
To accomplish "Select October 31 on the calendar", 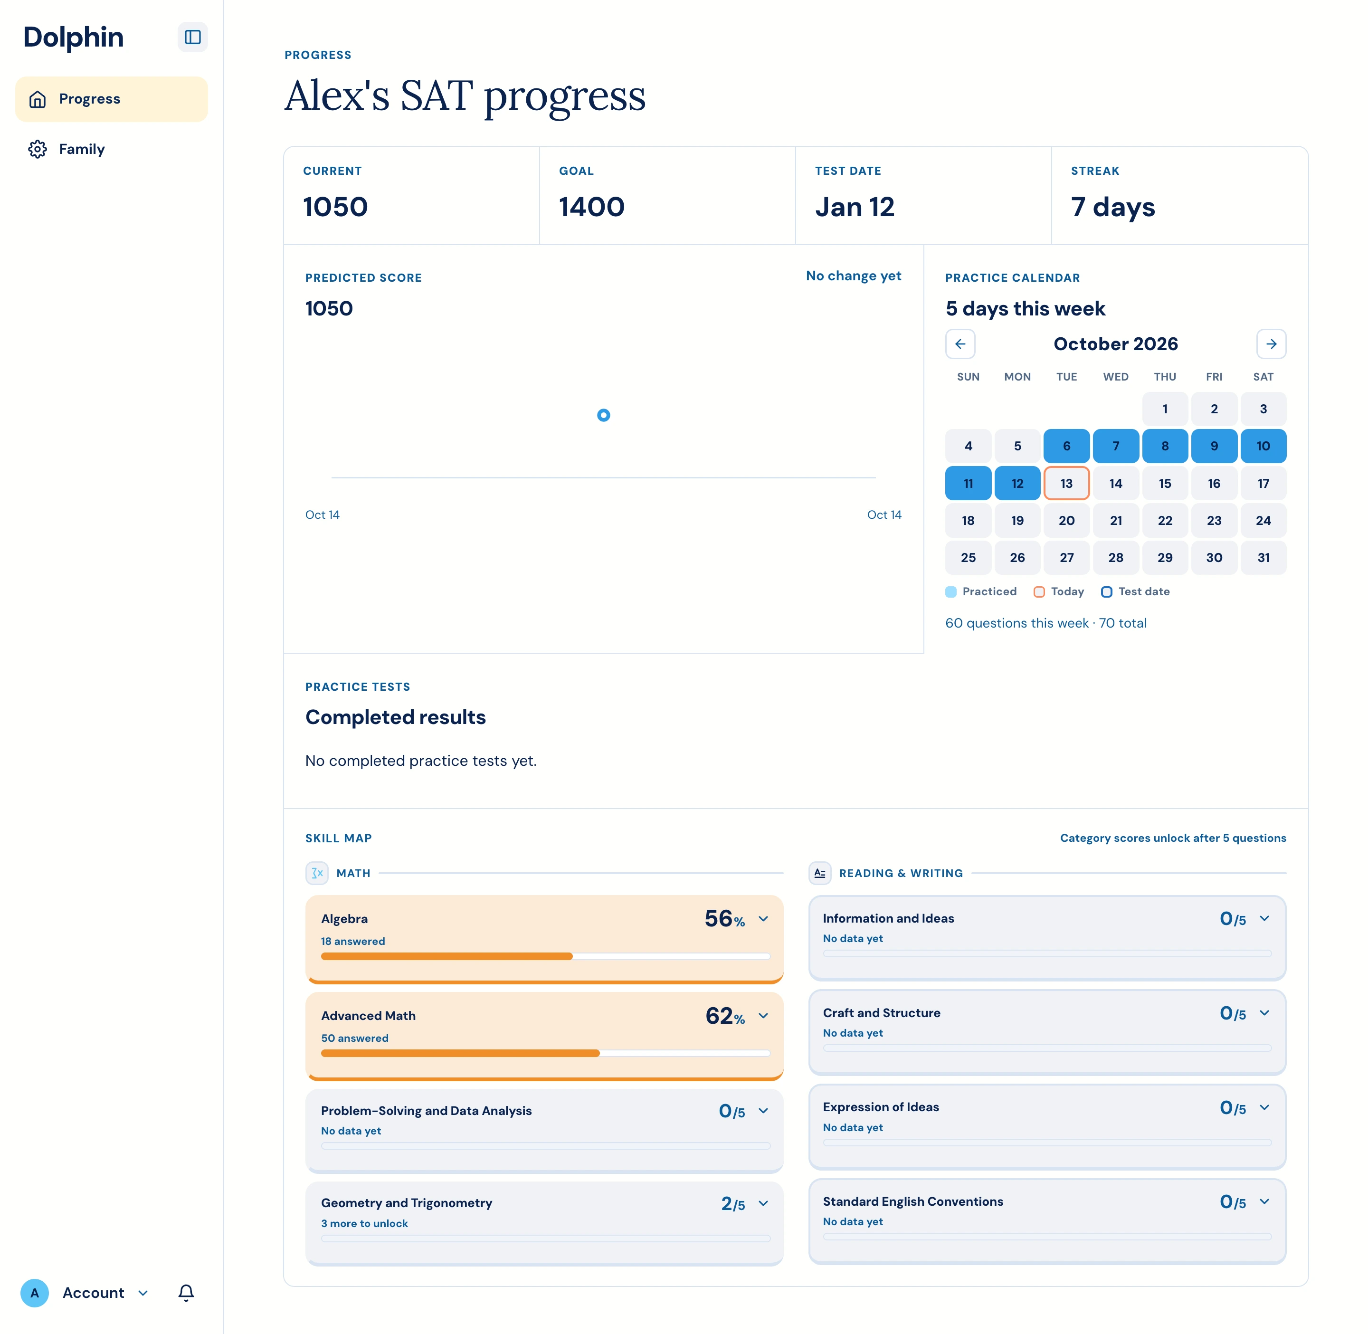I will click(x=1263, y=558).
